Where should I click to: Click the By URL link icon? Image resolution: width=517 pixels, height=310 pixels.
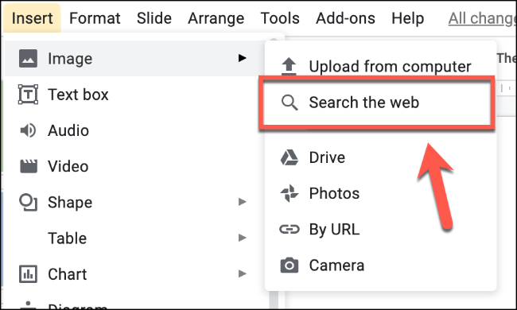coord(290,229)
